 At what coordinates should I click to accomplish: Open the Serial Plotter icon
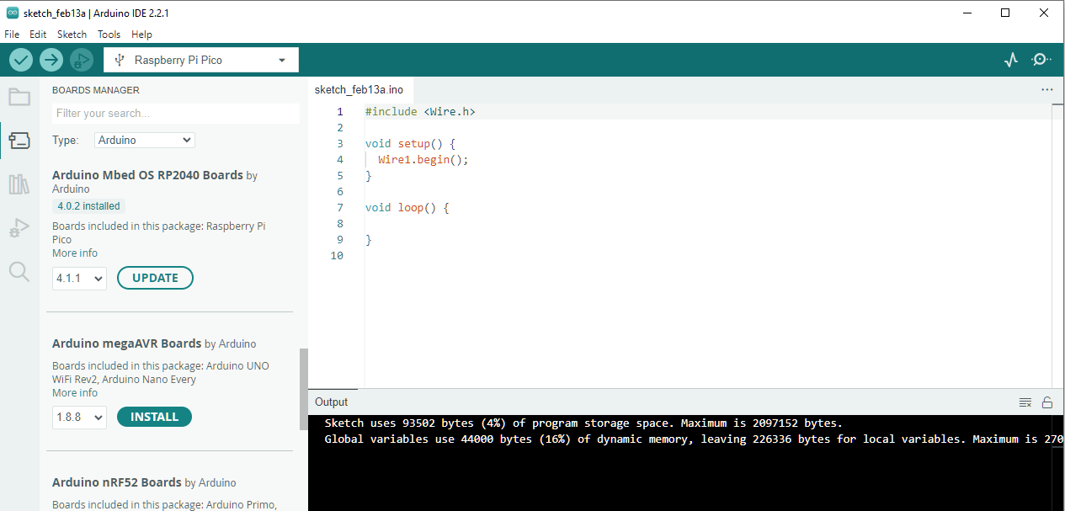pyautogui.click(x=1010, y=60)
